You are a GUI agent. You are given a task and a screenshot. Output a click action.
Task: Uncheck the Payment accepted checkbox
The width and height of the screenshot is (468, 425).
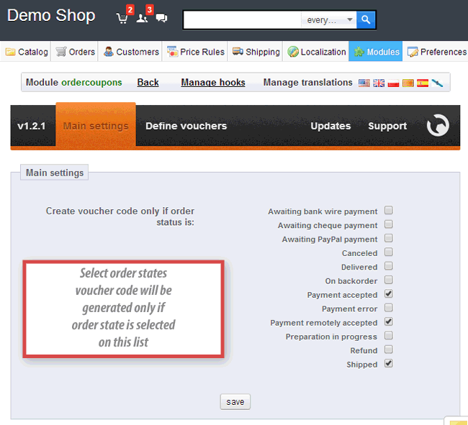(389, 294)
